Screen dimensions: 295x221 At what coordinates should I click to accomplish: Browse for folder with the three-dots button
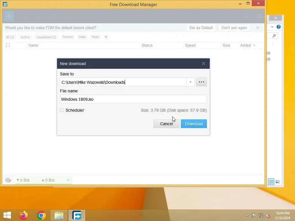coord(201,82)
